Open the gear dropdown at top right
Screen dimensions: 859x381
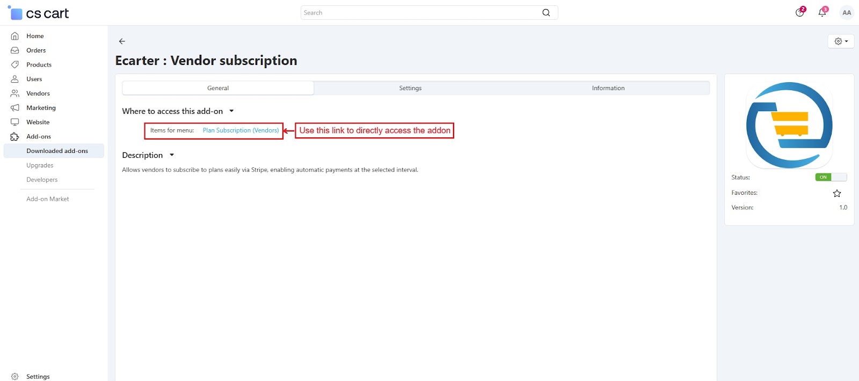(x=841, y=41)
